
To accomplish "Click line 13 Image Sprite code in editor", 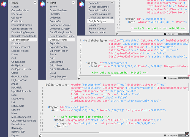I will (x=106, y=123).
